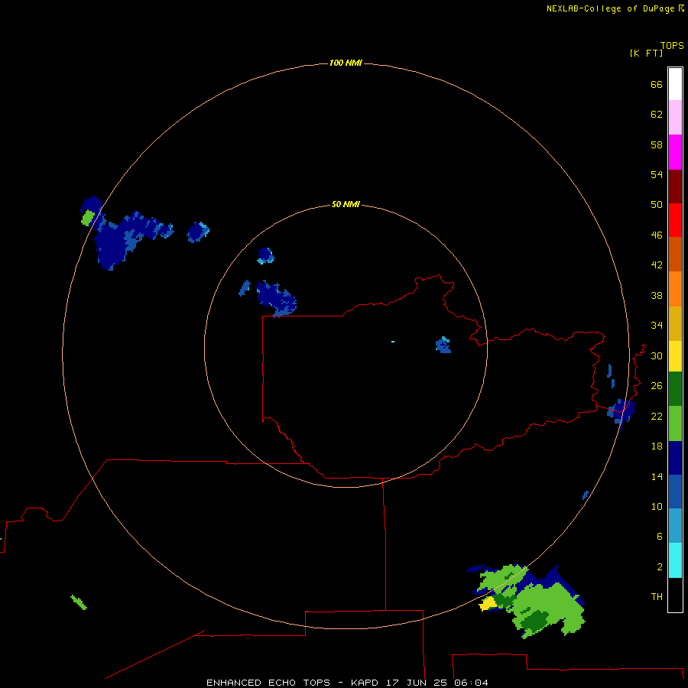Click the legend value 14
This screenshot has width=688, height=688.
(657, 476)
